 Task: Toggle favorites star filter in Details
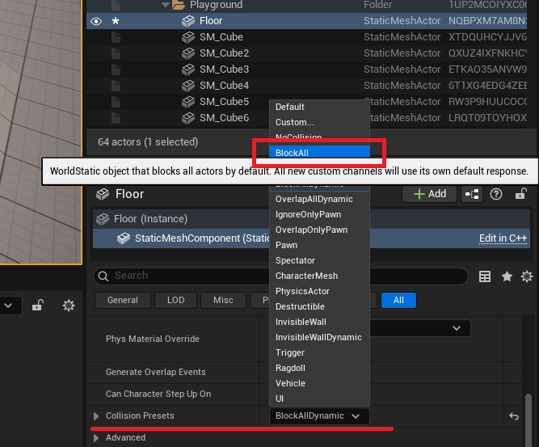[507, 276]
